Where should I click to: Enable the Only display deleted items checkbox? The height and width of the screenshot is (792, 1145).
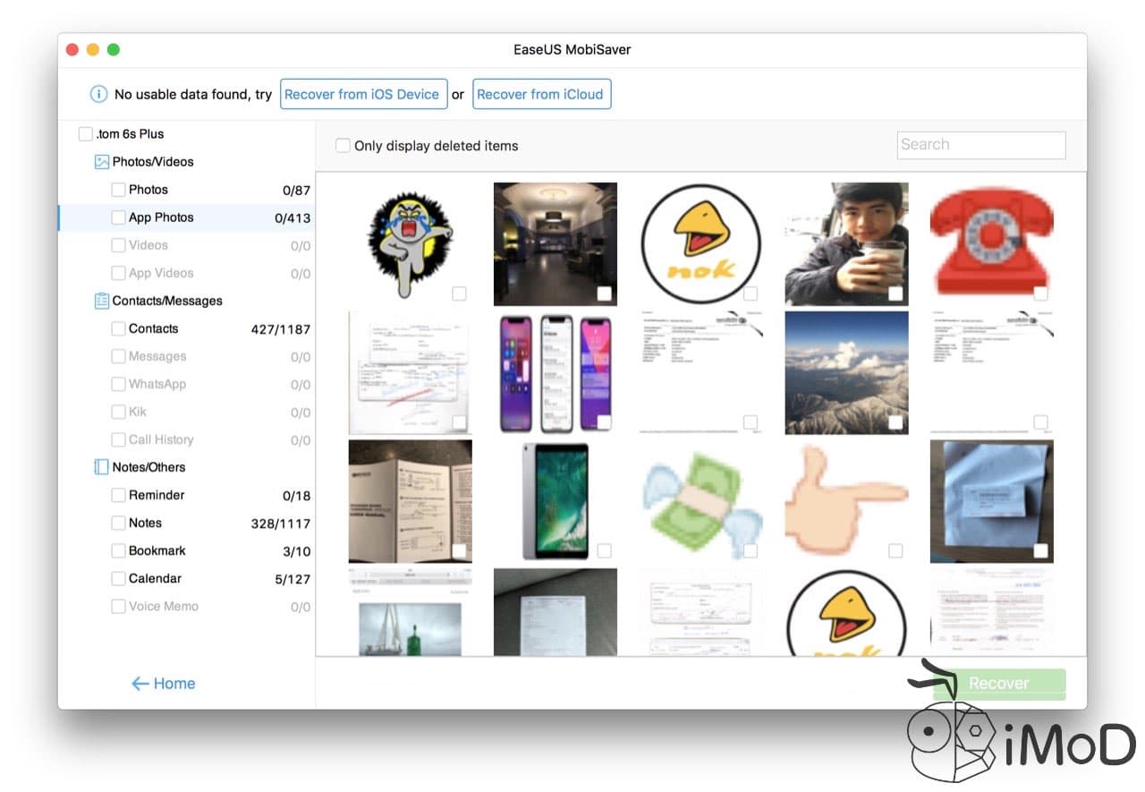(x=343, y=145)
